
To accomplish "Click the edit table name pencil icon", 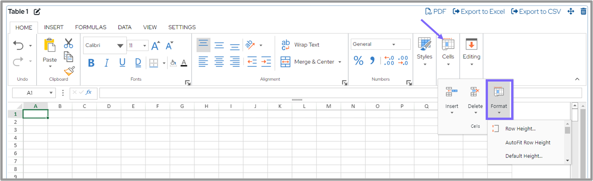I will (37, 12).
